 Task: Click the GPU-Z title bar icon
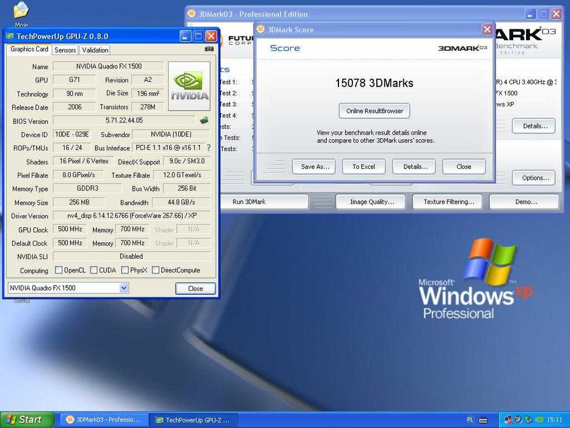click(x=10, y=36)
